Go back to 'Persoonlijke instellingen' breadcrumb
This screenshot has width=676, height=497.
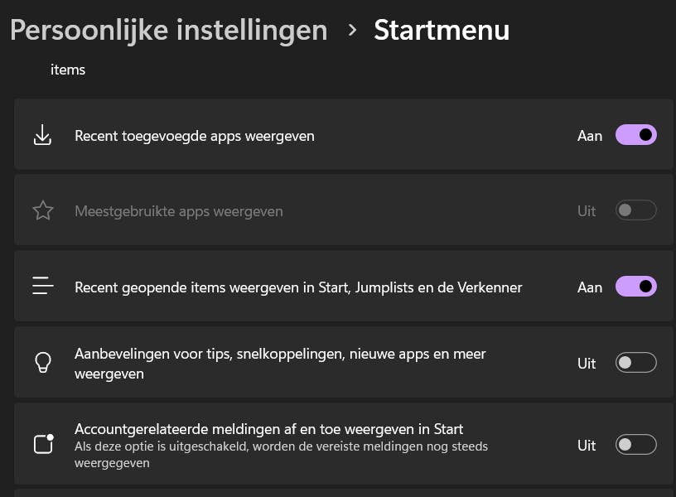coord(168,31)
